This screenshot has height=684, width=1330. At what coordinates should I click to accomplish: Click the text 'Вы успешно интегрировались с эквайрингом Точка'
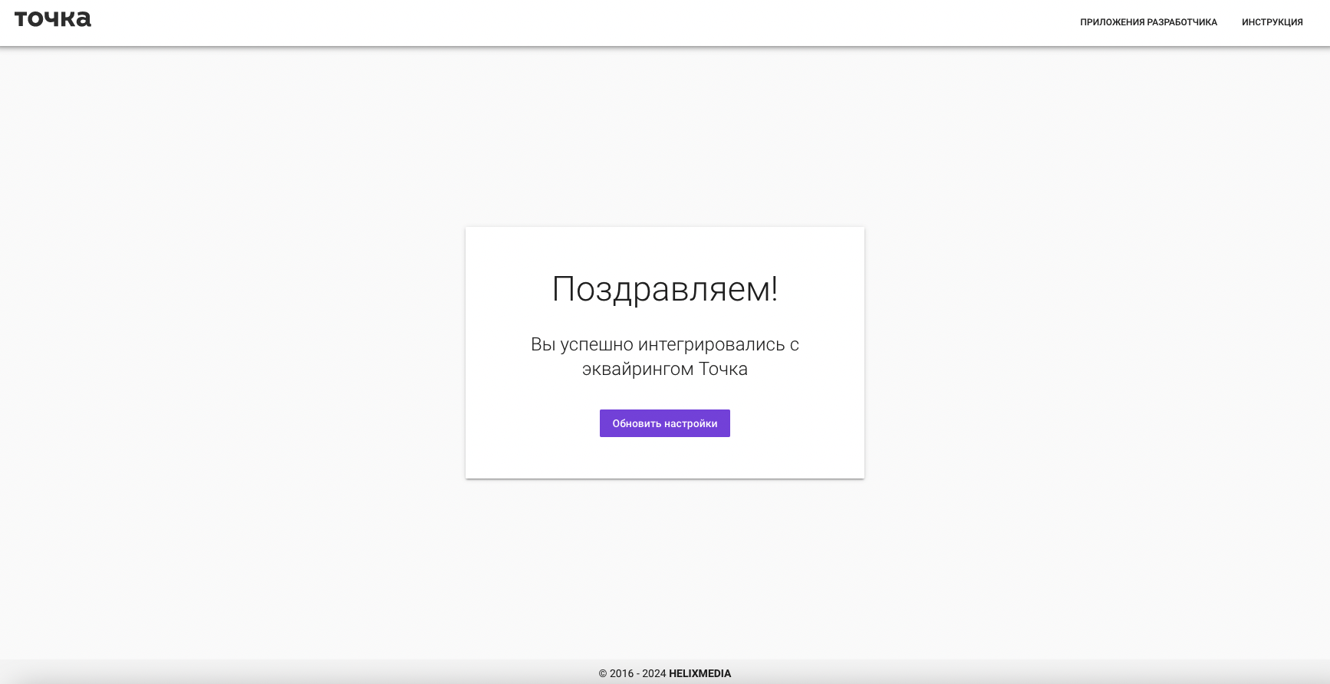click(x=665, y=357)
